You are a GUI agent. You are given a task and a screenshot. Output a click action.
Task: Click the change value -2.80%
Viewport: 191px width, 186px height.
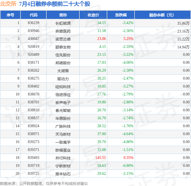pyautogui.click(x=128, y=102)
